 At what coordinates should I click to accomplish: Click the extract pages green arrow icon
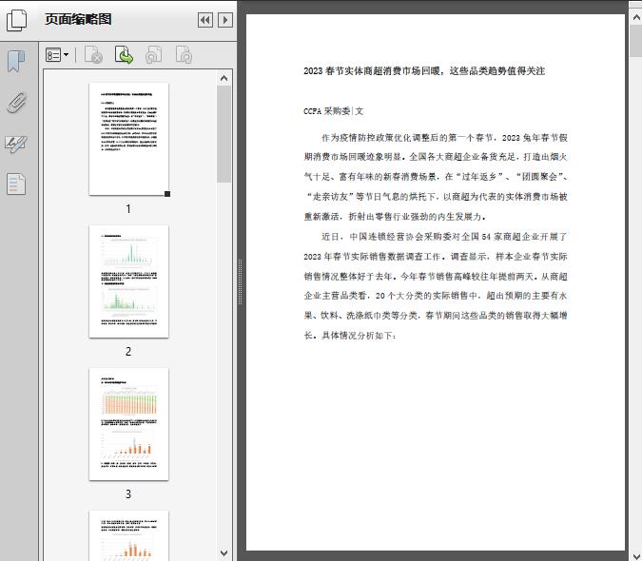124,56
